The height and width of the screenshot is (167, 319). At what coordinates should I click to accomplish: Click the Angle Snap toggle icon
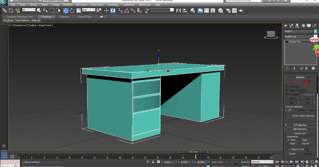click(127, 11)
